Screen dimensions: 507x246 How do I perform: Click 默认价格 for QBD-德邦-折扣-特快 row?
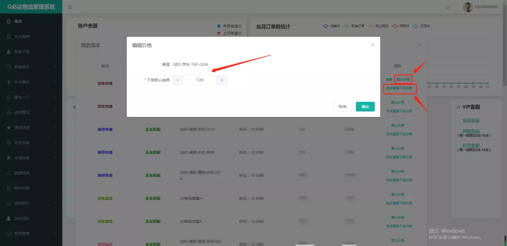click(x=398, y=148)
